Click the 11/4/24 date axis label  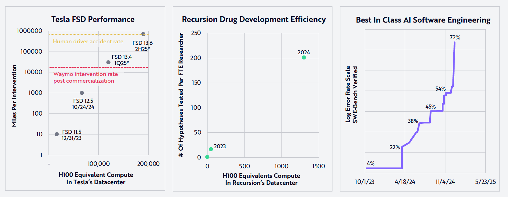pyautogui.click(x=445, y=182)
